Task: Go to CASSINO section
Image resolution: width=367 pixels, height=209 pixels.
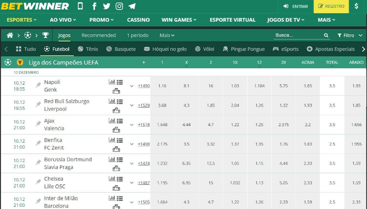Action: pos(138,20)
